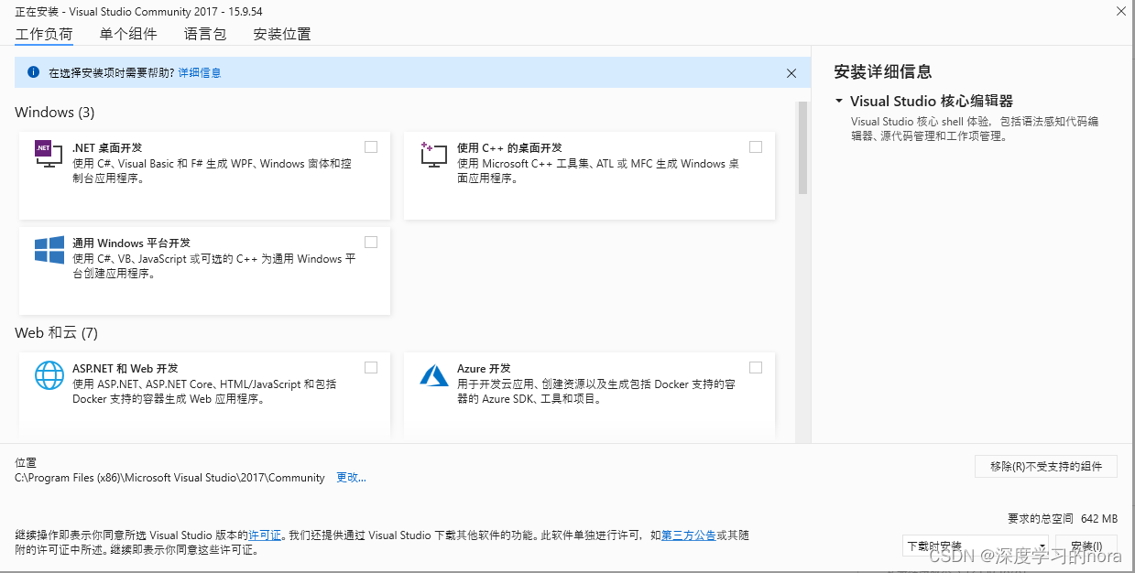Collapse Visual Studio 核心编辑器 details
1135x573 pixels.
[x=838, y=101]
